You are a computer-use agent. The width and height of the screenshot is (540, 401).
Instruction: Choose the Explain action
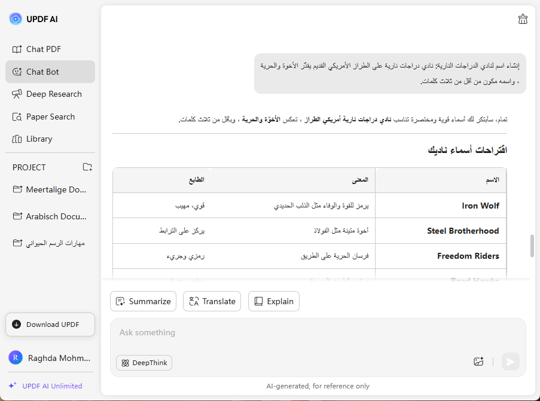(273, 301)
